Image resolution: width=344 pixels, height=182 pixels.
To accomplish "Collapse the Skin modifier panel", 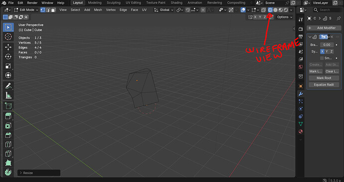I will [310, 37].
